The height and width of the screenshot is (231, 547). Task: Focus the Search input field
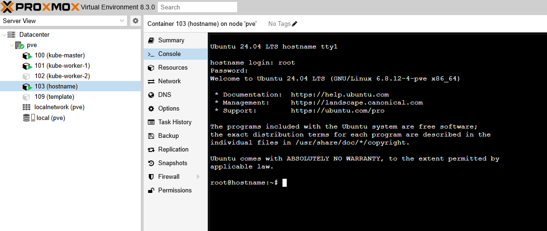[197, 7]
